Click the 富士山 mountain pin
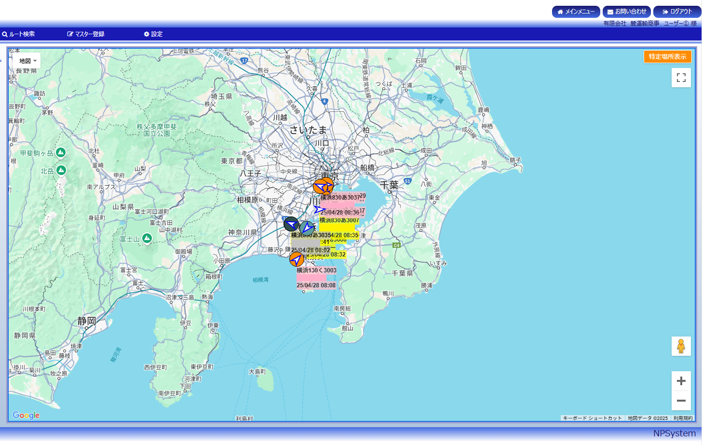 point(148,238)
